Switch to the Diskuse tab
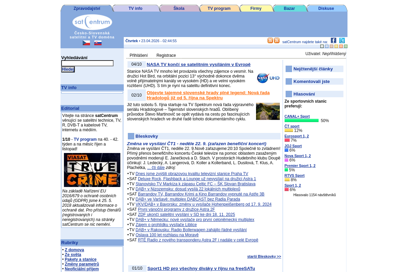The height and width of the screenshot is (272, 408). click(326, 8)
